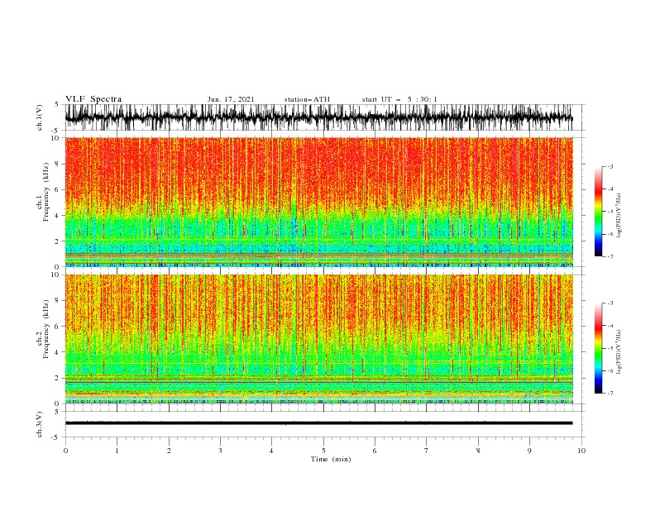Image resolution: width=655 pixels, height=506 pixels.
Task: Click the "Time (min)" x-axis label
Action: (x=331, y=459)
